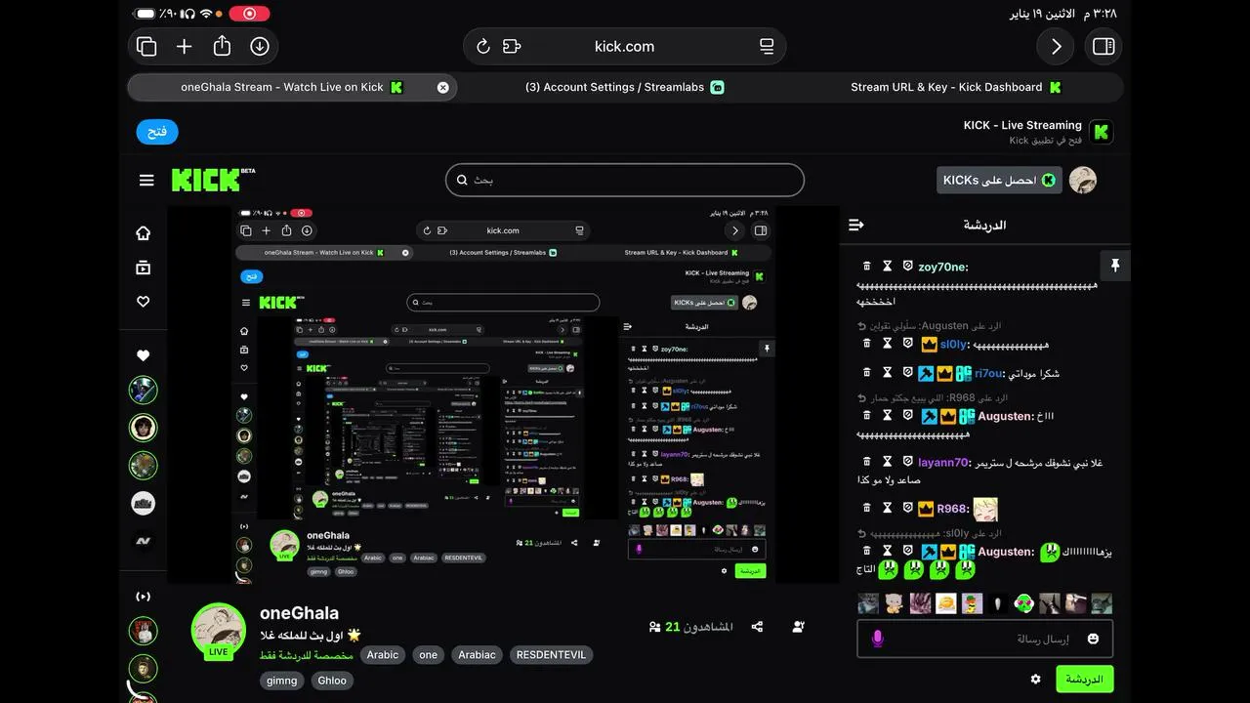Ban layann70 using shield icon
The height and width of the screenshot is (703, 1250).
[907, 462]
